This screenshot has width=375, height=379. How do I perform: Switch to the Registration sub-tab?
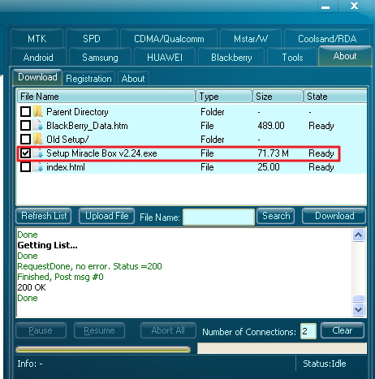pyautogui.click(x=88, y=79)
